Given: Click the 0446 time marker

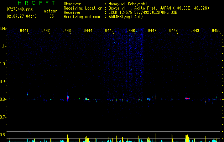Looking at the screenshot, I should [131, 31].
